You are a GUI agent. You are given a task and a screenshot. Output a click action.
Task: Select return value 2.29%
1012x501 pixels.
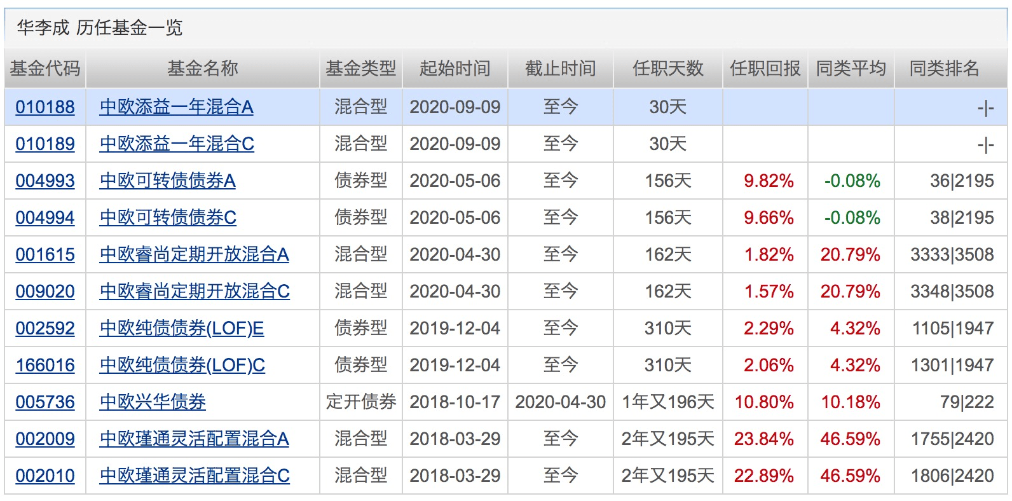tap(769, 329)
